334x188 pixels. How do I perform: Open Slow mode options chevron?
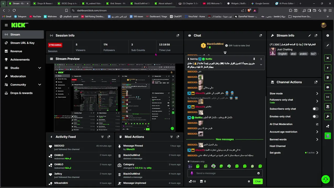(x=317, y=93)
